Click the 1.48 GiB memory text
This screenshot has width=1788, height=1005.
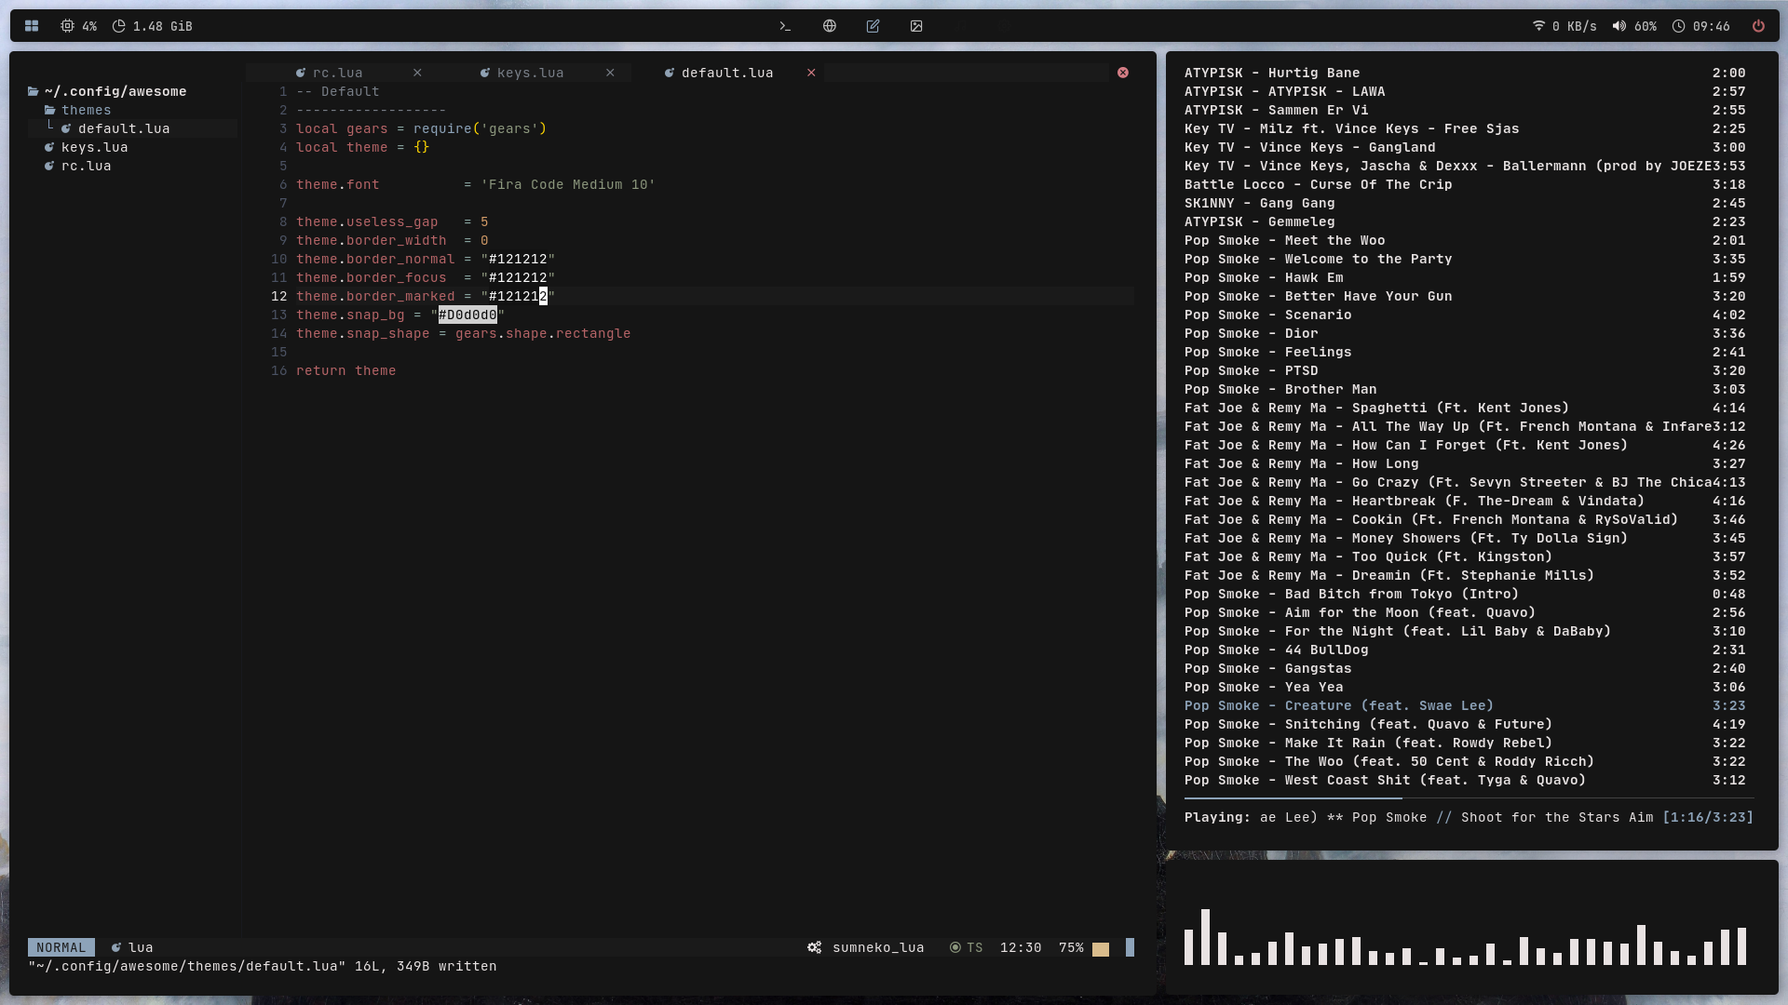tap(162, 26)
